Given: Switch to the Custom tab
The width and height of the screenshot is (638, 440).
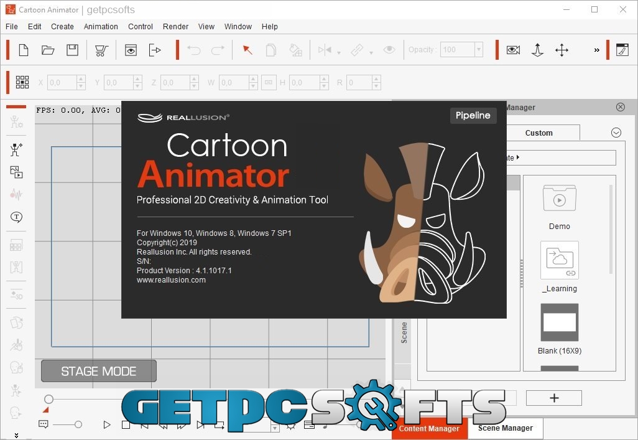Looking at the screenshot, I should 539,133.
